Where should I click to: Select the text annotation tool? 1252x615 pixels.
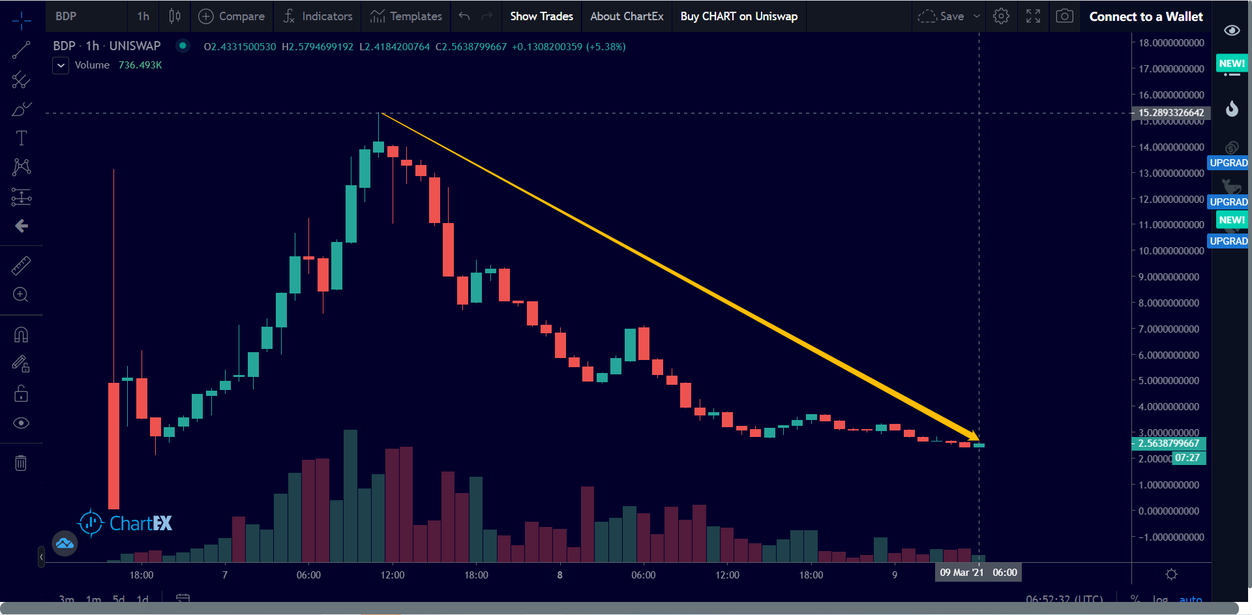click(x=21, y=138)
